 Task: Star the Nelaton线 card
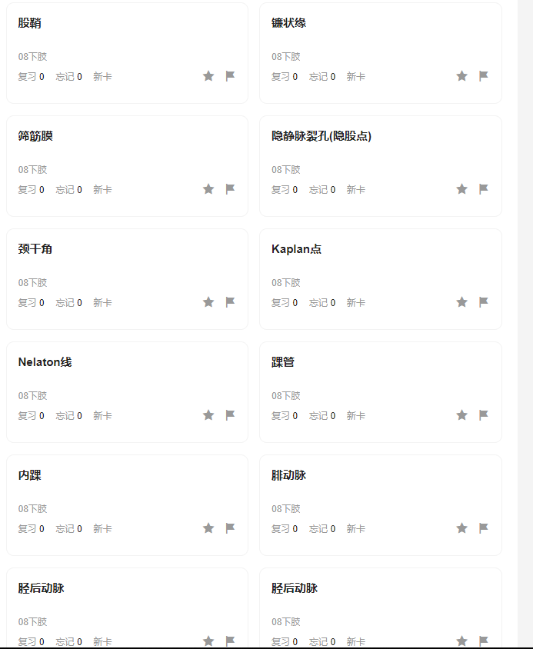pyautogui.click(x=208, y=415)
